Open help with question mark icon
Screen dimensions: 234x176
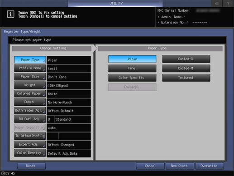(228, 3)
